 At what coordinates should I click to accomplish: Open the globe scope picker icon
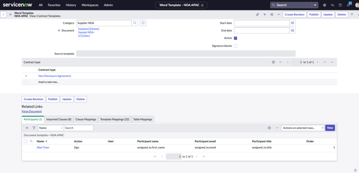[x=324, y=5]
